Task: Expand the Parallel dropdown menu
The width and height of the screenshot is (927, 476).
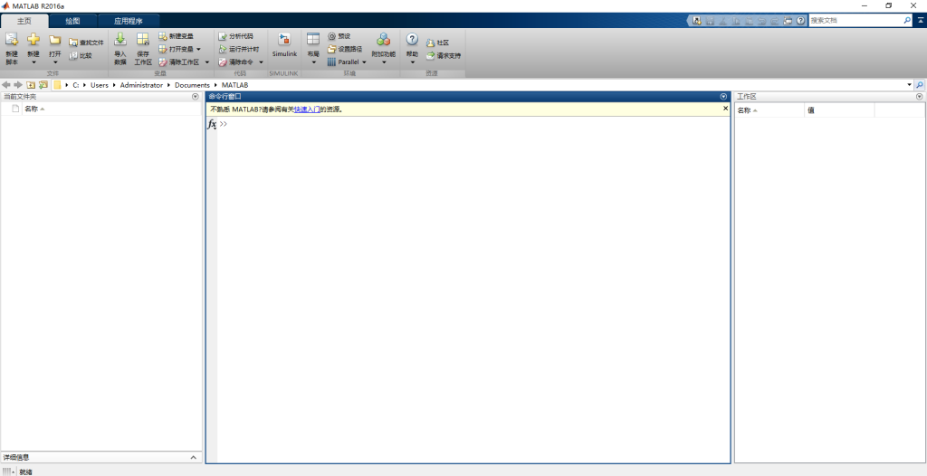Action: click(x=364, y=62)
